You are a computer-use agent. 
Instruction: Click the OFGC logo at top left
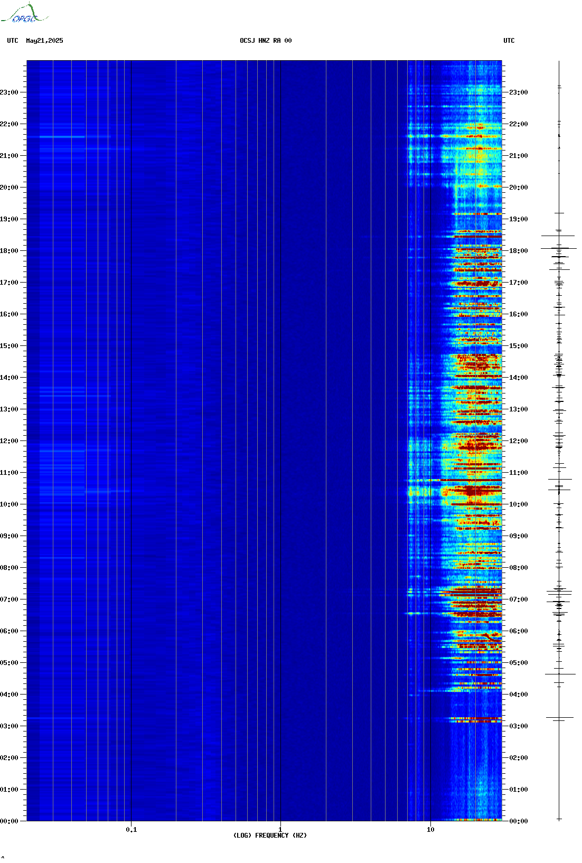click(x=24, y=13)
